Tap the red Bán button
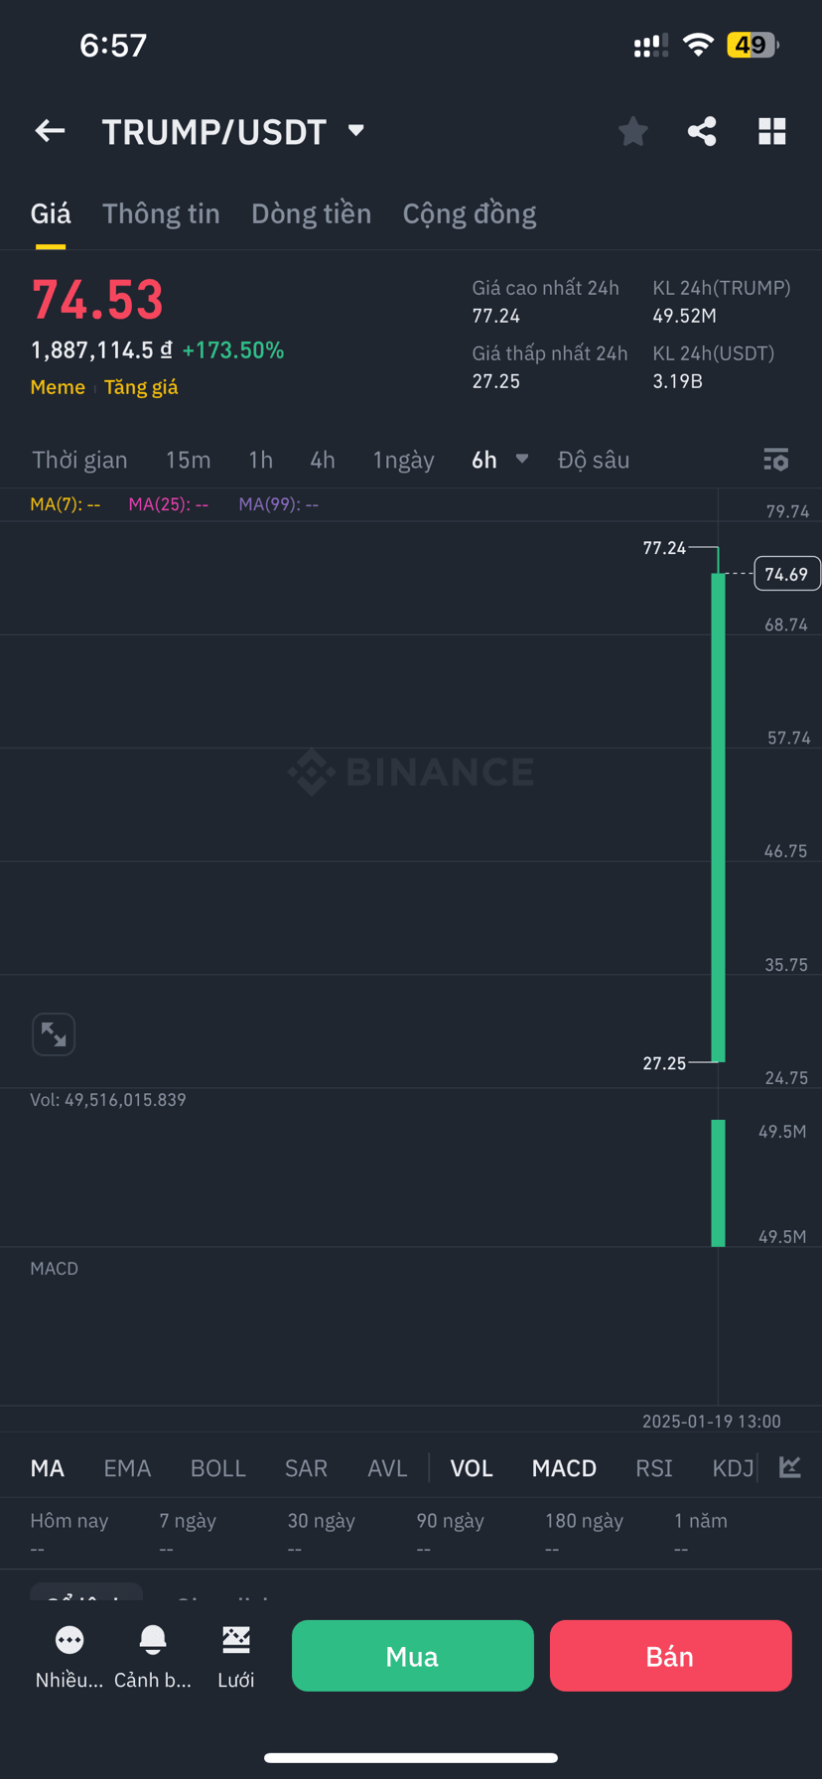Screen dimensions: 822x1779 (670, 1656)
